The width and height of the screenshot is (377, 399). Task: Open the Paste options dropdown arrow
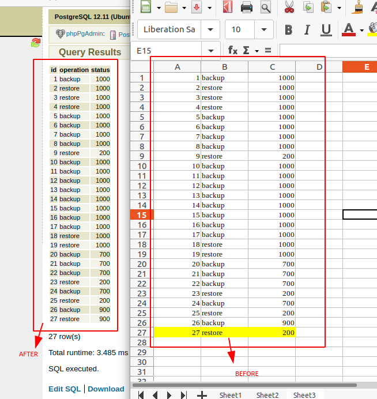click(339, 8)
